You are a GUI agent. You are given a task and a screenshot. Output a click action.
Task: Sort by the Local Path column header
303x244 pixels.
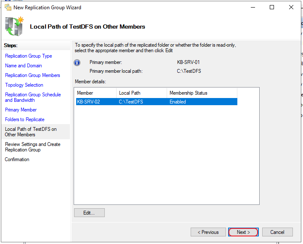point(141,93)
